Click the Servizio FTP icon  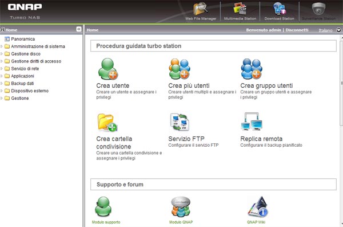[x=180, y=122]
